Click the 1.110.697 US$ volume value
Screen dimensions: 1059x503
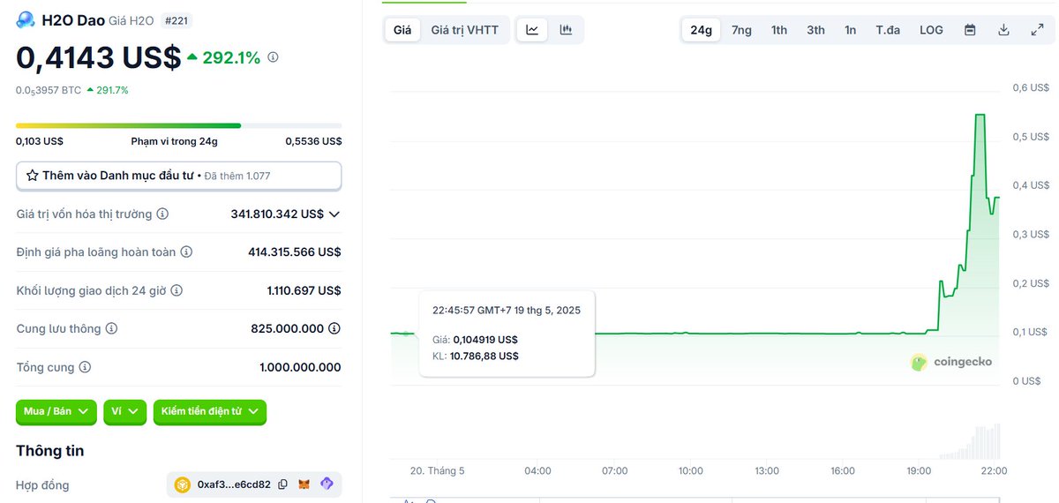coord(304,290)
